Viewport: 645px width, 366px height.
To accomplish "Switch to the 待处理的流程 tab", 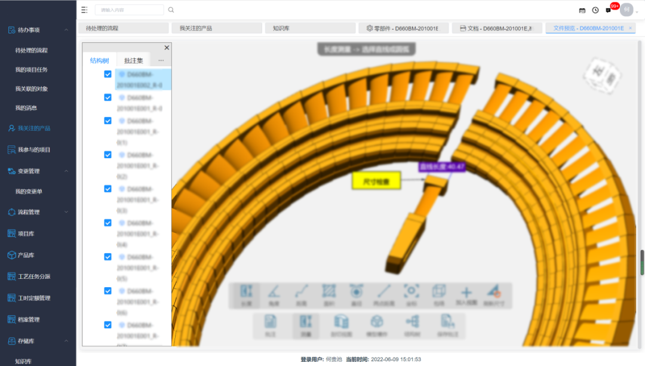I will (124, 28).
